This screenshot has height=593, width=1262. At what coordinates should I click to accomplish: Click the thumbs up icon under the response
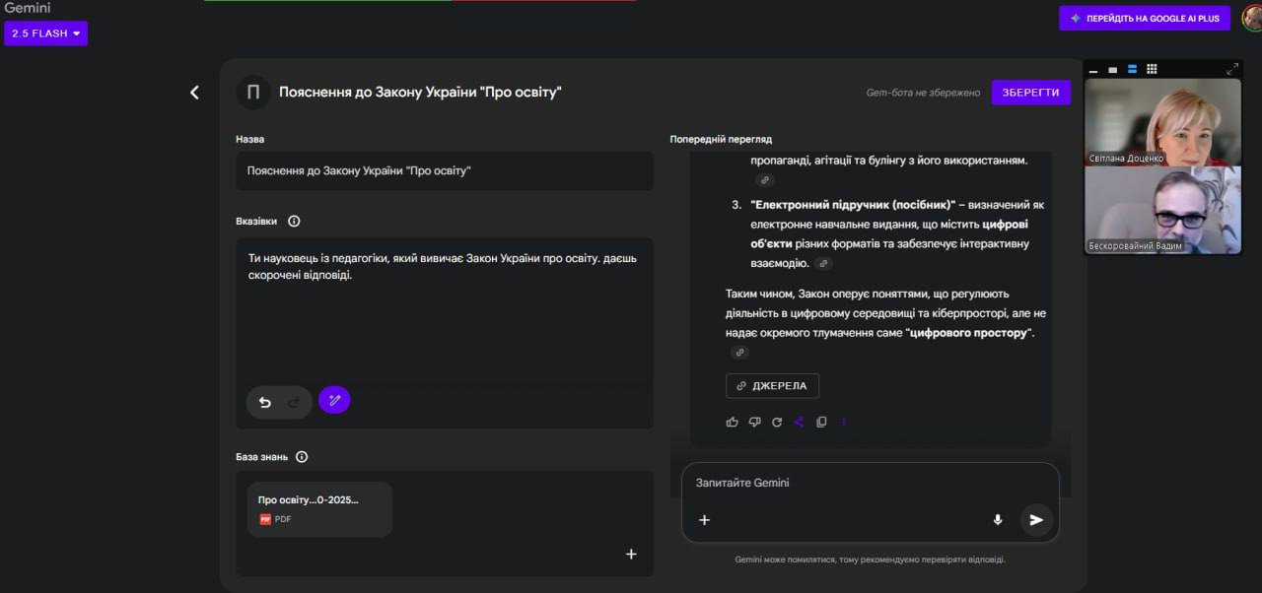click(x=732, y=423)
